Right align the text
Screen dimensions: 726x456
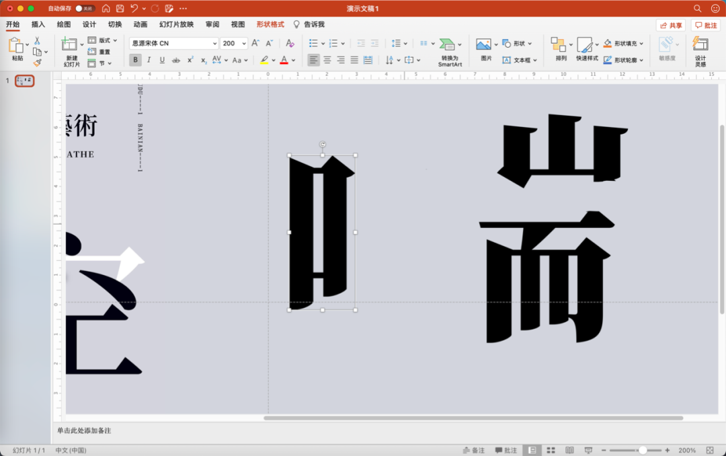(341, 60)
